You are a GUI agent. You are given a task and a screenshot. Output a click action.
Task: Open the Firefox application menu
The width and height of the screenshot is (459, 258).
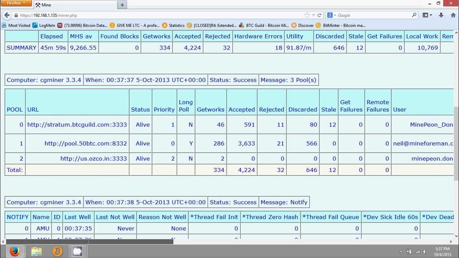click(16, 3)
